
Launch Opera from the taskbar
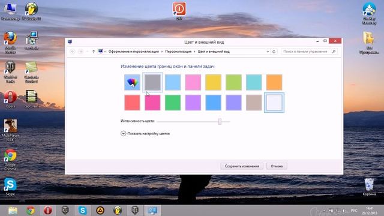[48, 211]
